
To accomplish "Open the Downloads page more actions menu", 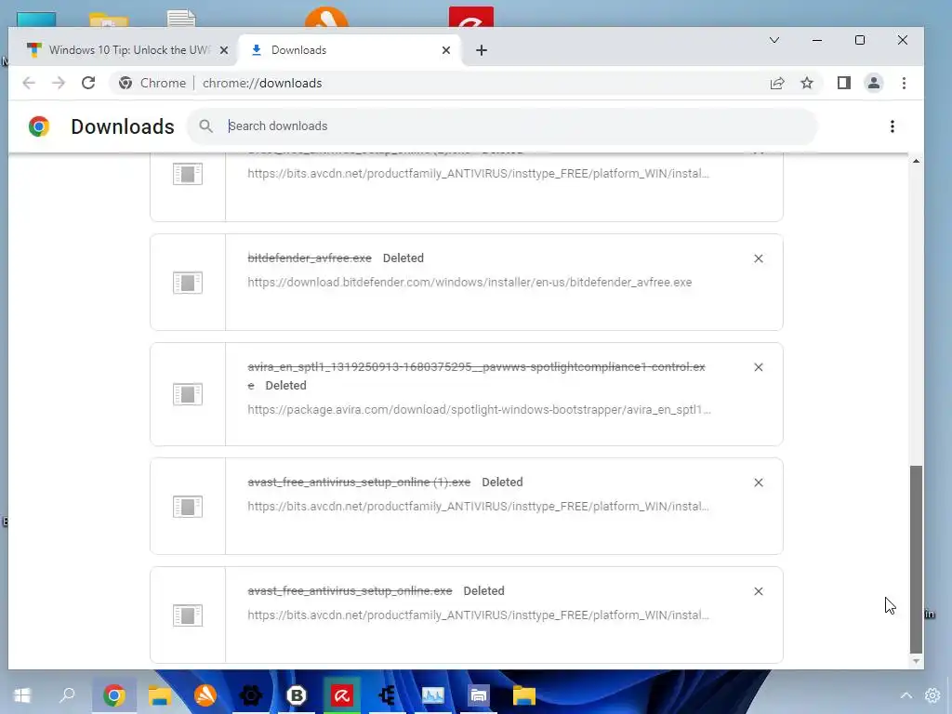I will (892, 126).
